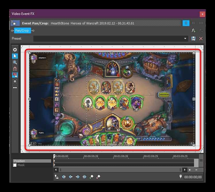This screenshot has height=192, width=215.
Task: Switch to three-column view icon
Action: coord(200,23)
